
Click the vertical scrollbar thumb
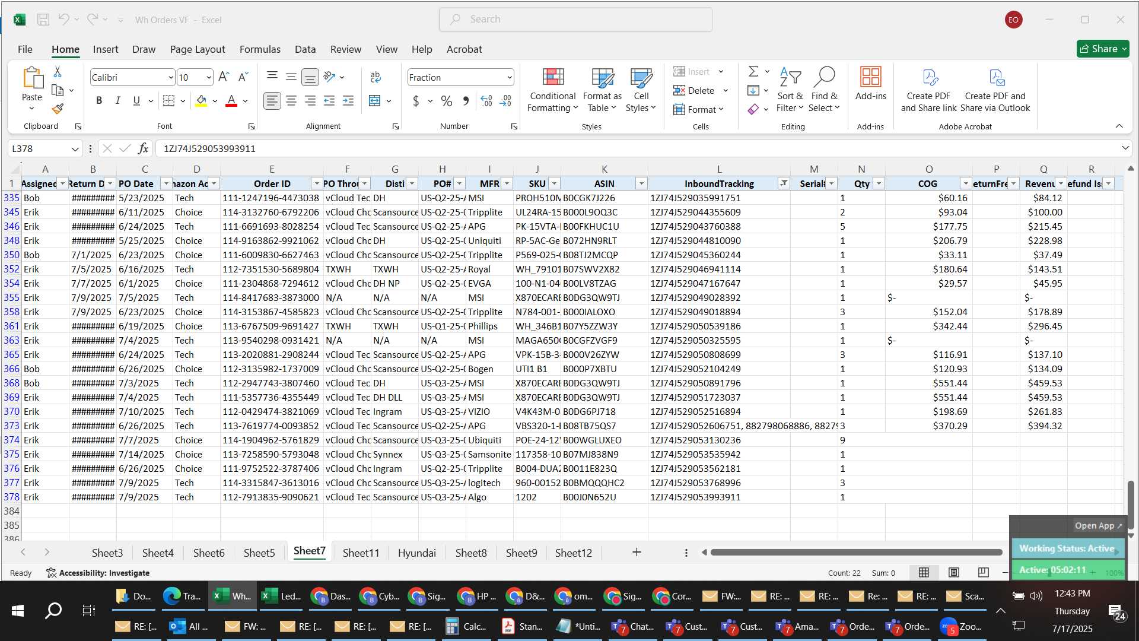[1131, 505]
